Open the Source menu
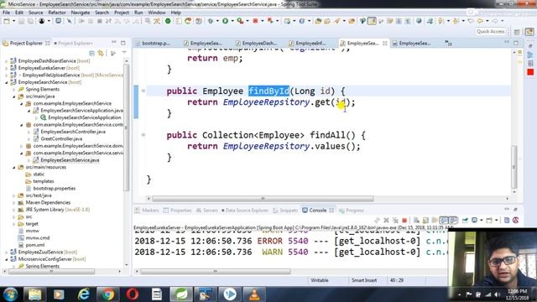The image size is (537, 302). [35, 13]
